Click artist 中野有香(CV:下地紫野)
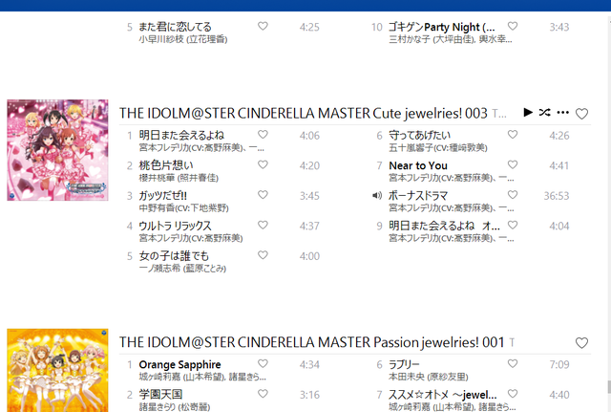This screenshot has width=611, height=412. pyautogui.click(x=183, y=208)
